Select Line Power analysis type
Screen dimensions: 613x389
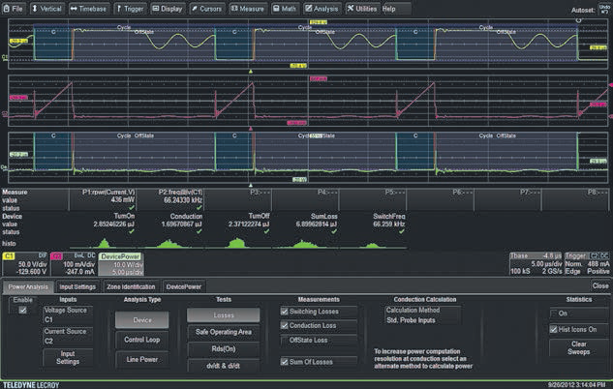coord(142,359)
